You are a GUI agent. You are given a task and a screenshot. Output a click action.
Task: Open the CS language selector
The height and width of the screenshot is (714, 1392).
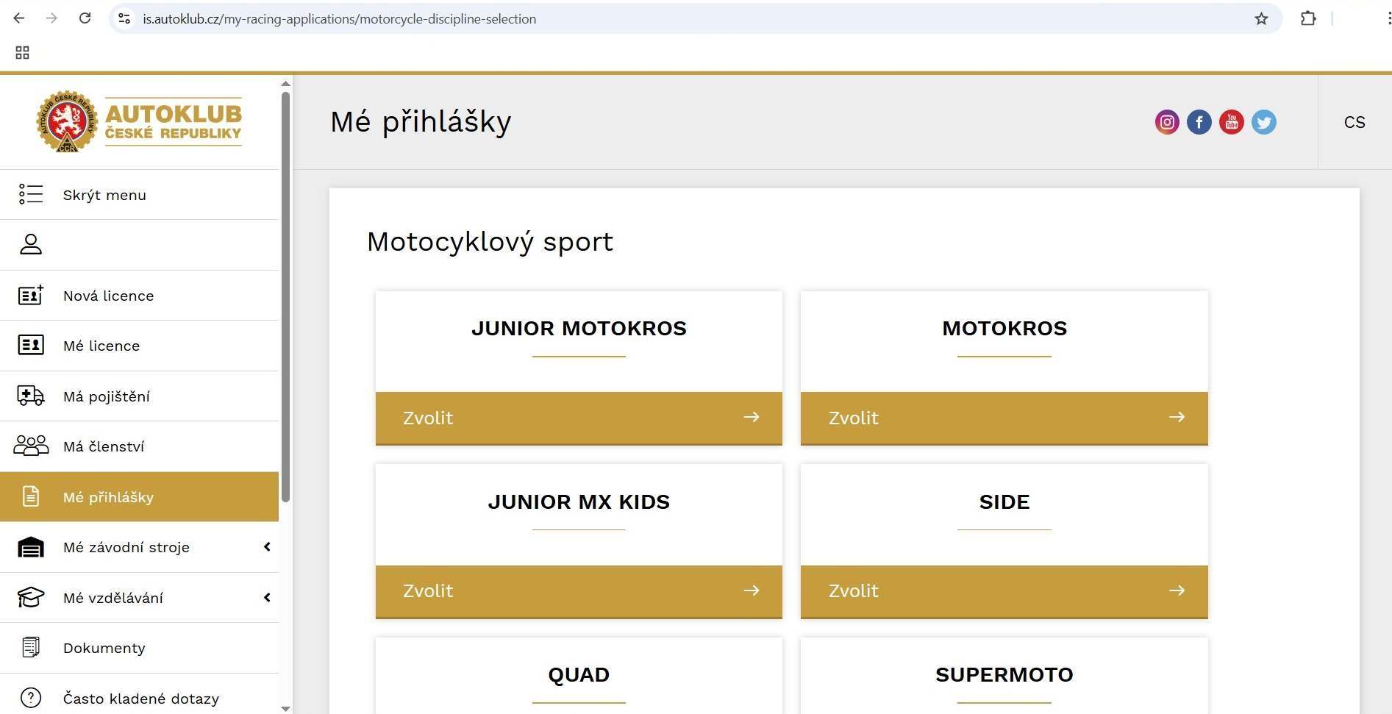1354,122
